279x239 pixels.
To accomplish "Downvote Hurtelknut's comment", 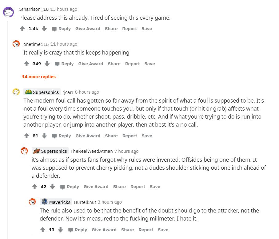I will [x=60, y=230].
